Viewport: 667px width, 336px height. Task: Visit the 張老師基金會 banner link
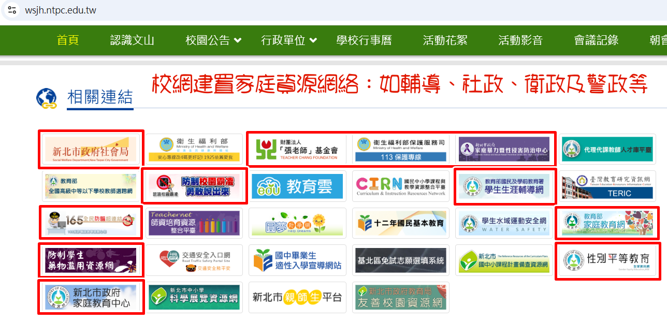[x=297, y=149]
